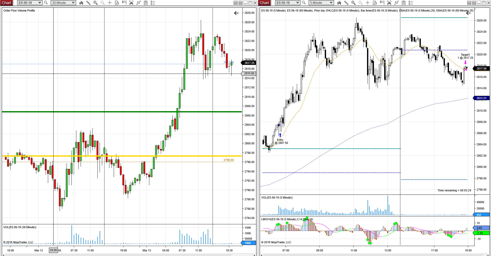Toggle Chart Trader in 30 Minute chart
This screenshot has height=256, width=491.
point(124,3)
